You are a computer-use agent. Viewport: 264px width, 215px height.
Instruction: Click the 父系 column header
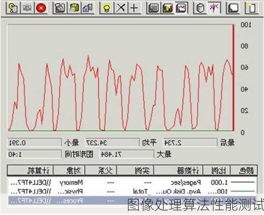[x=101, y=170]
